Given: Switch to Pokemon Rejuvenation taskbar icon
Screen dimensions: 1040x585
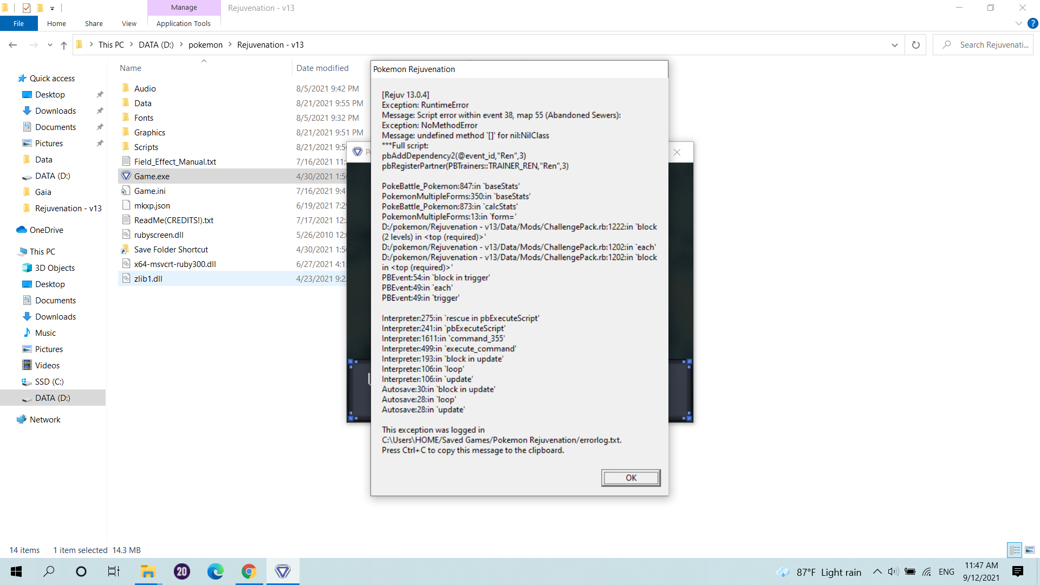Looking at the screenshot, I should pos(283,571).
